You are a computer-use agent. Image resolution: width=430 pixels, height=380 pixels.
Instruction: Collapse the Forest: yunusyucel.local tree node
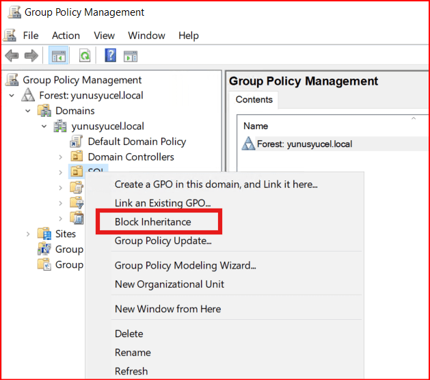(12, 96)
